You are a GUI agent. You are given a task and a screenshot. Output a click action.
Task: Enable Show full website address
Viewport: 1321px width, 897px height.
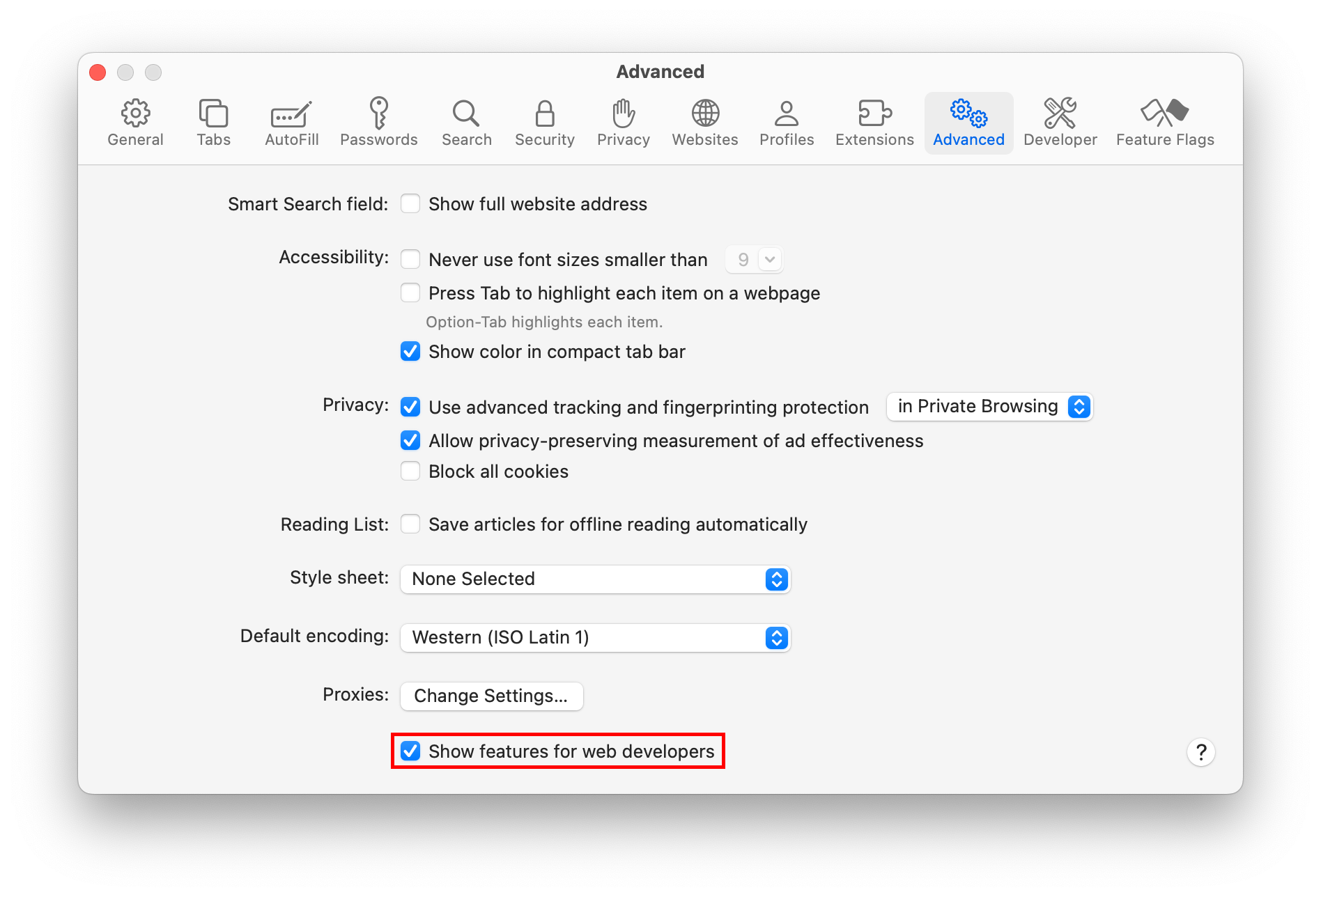(410, 204)
